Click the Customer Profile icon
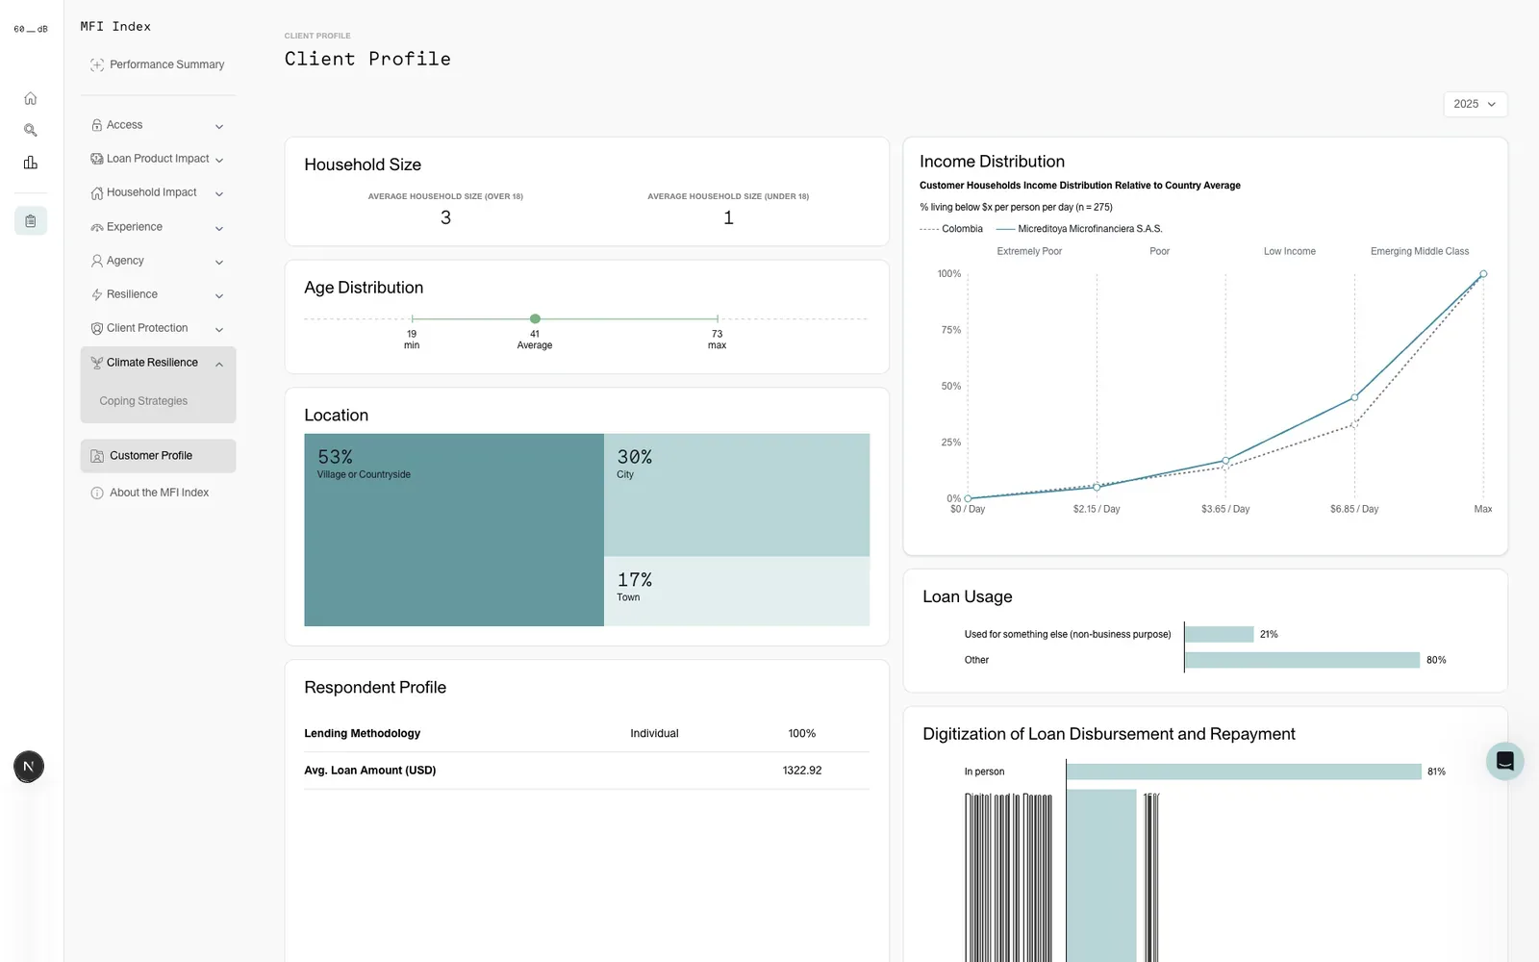 (97, 456)
